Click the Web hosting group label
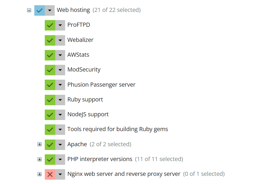The height and width of the screenshot is (184, 253). 73,10
